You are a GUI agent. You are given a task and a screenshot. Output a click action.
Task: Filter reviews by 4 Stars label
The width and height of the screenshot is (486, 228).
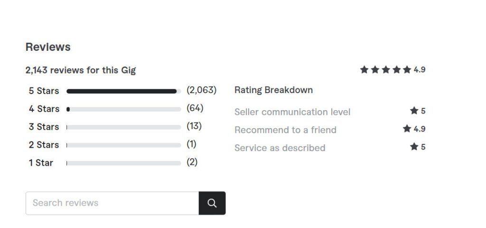point(44,109)
